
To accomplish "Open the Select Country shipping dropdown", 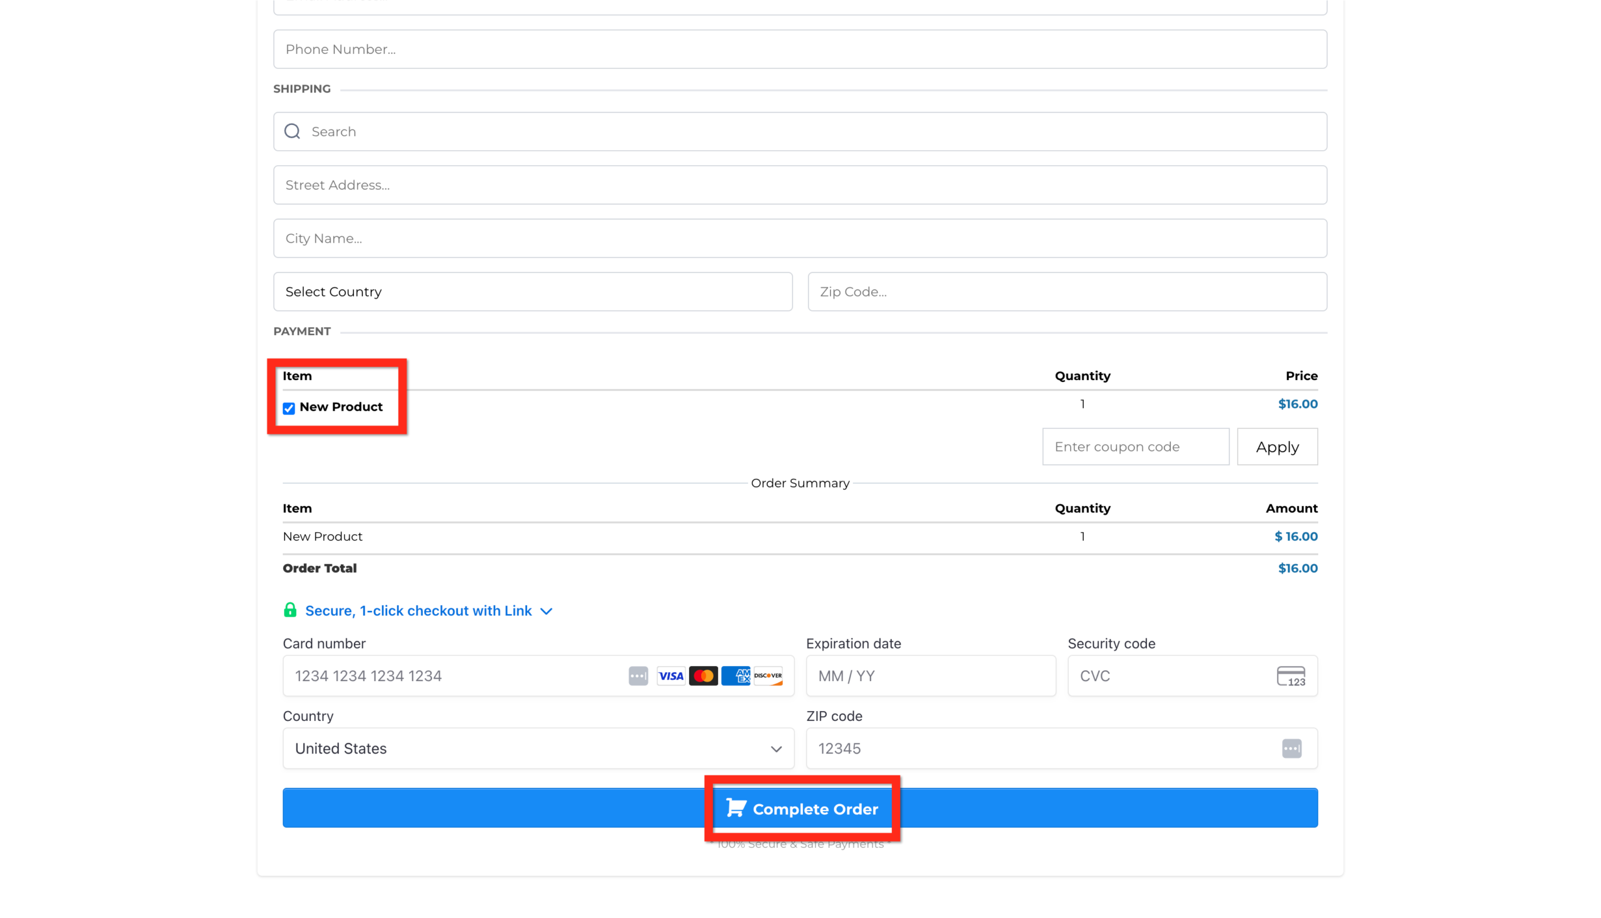I will pyautogui.click(x=533, y=291).
